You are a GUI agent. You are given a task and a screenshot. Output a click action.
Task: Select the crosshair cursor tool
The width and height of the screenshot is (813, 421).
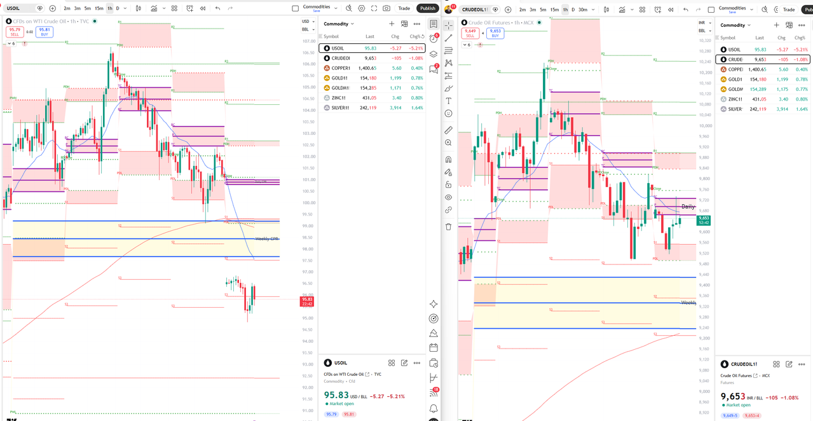tap(448, 25)
